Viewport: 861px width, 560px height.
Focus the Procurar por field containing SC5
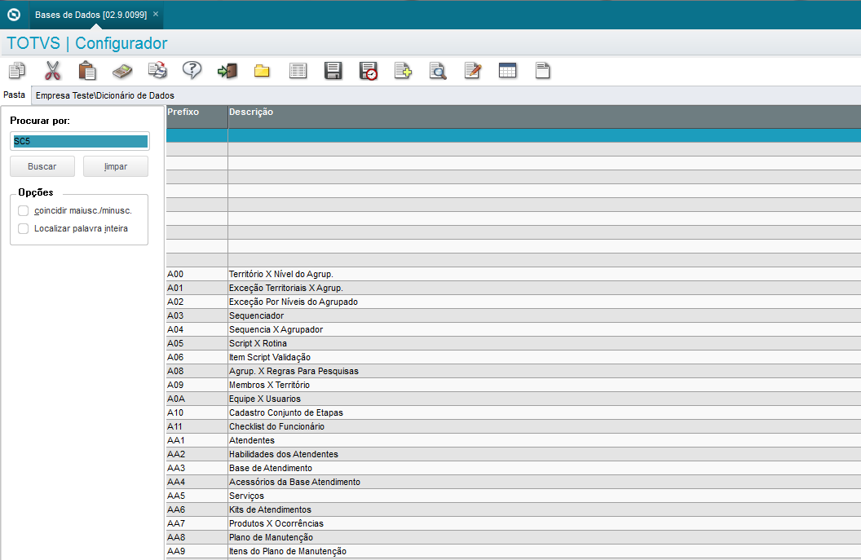80,141
